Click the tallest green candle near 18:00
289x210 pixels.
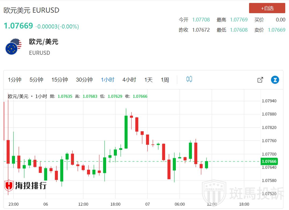point(126,132)
